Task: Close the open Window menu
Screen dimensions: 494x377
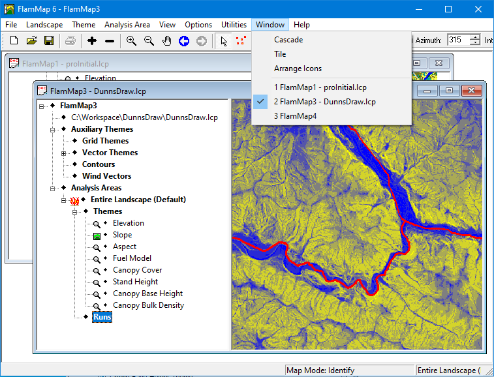Action: click(x=270, y=25)
